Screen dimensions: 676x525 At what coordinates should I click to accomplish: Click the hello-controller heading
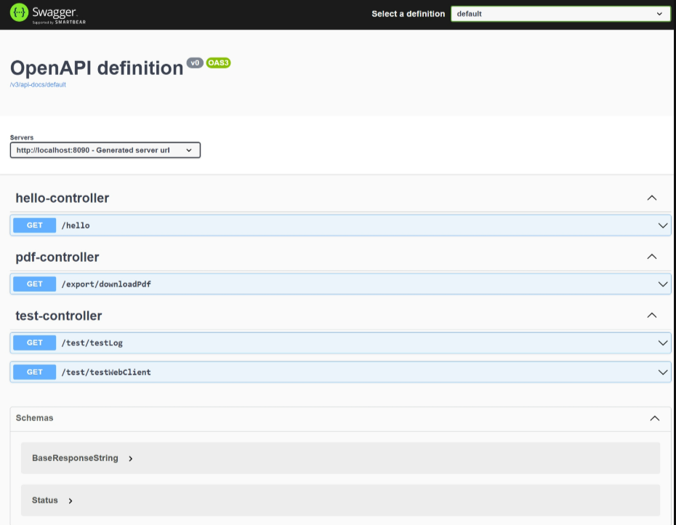[x=62, y=198]
